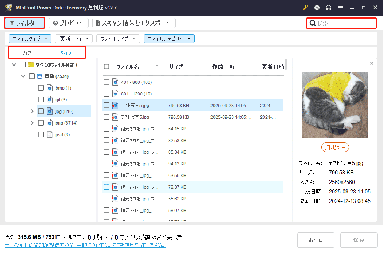Image resolution: width=383 pixels, height=255 pixels.
Task: Click プレビュー in the top toolbar
Action: point(69,23)
